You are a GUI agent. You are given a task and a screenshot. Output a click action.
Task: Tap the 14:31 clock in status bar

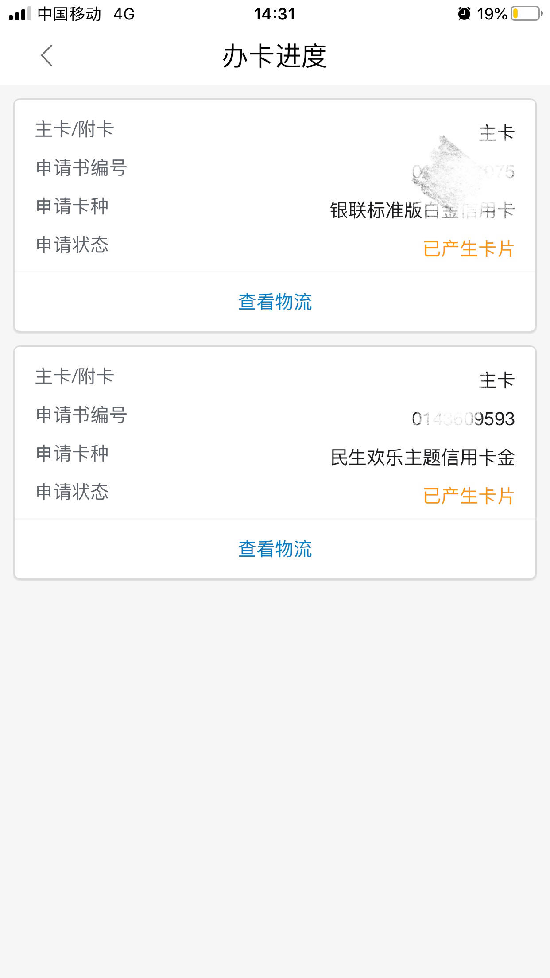coord(275,14)
